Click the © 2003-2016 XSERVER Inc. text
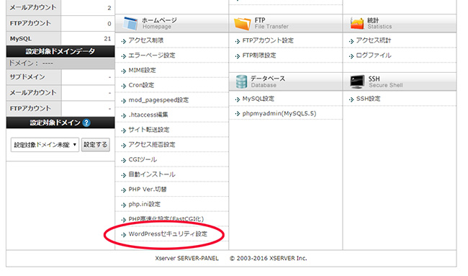This screenshot has width=468, height=276. [x=269, y=259]
